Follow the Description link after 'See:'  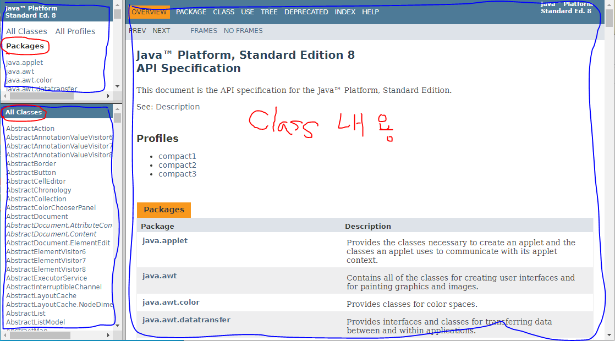pos(178,107)
